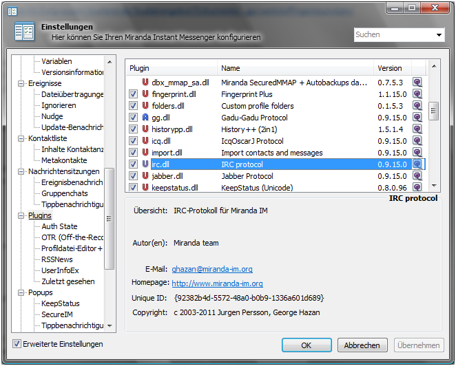Uncheck the irc.dll plugin checkbox

[x=133, y=164]
